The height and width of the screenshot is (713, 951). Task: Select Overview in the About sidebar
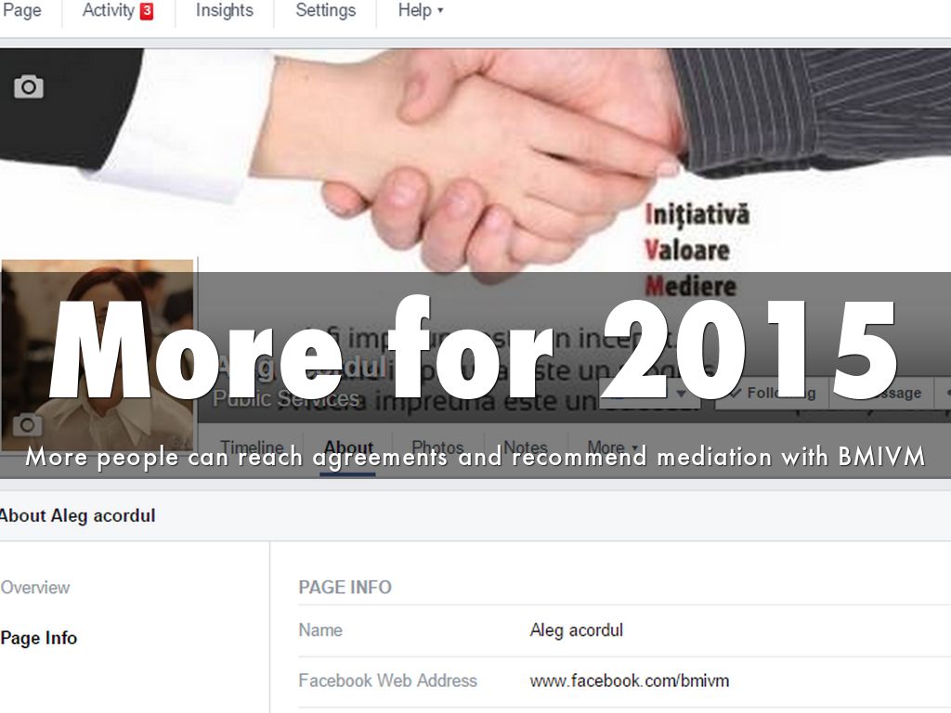(x=35, y=588)
